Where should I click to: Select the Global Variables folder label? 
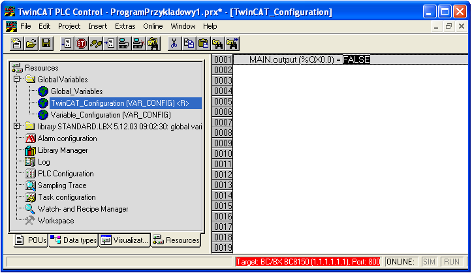63,80
